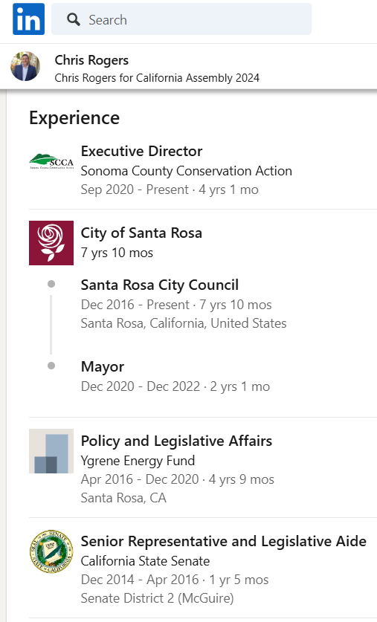Open the LinkedIn home logo

pyautogui.click(x=28, y=19)
